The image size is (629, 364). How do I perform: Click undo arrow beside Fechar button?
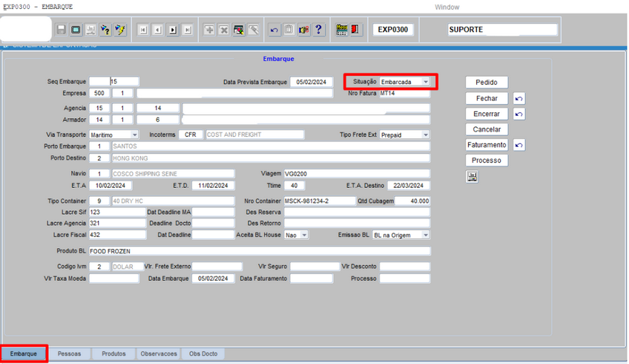click(x=519, y=99)
